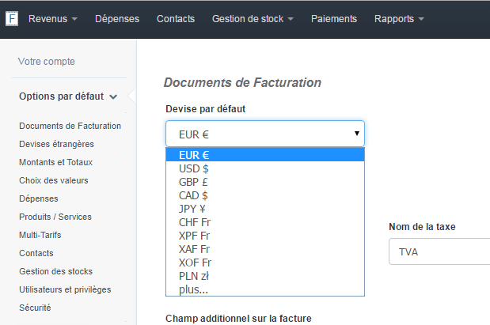Select XOF Fr currency option
The image size is (490, 325).
pyautogui.click(x=265, y=263)
